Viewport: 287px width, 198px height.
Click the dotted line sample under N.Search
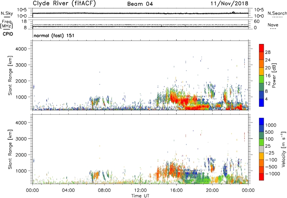278,17
